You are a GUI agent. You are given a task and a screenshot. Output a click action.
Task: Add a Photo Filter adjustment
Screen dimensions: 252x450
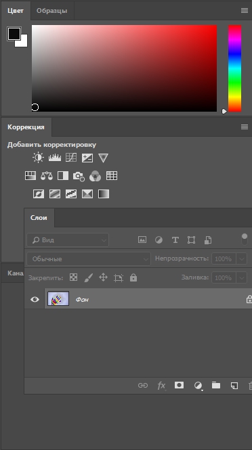79,176
